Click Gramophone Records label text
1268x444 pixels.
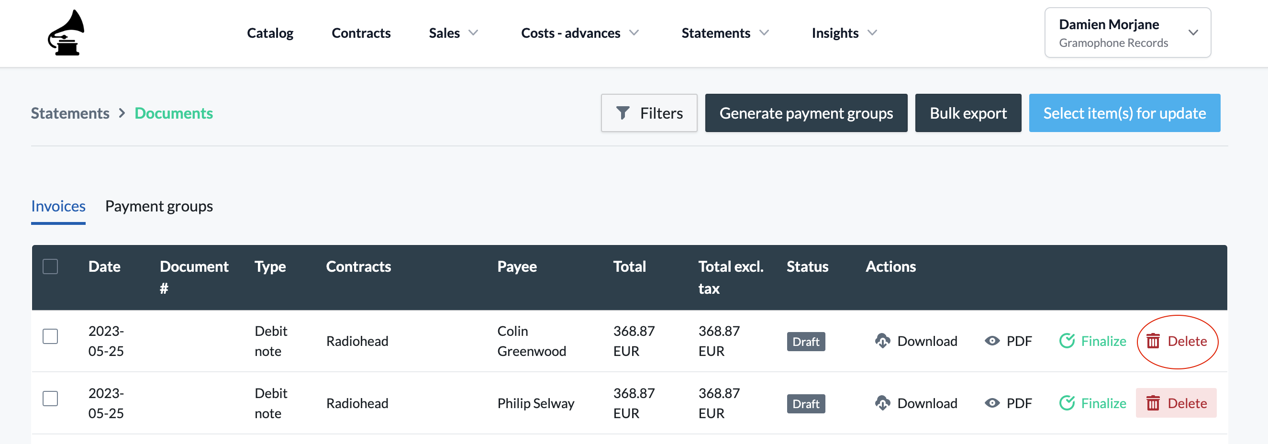tap(1113, 43)
